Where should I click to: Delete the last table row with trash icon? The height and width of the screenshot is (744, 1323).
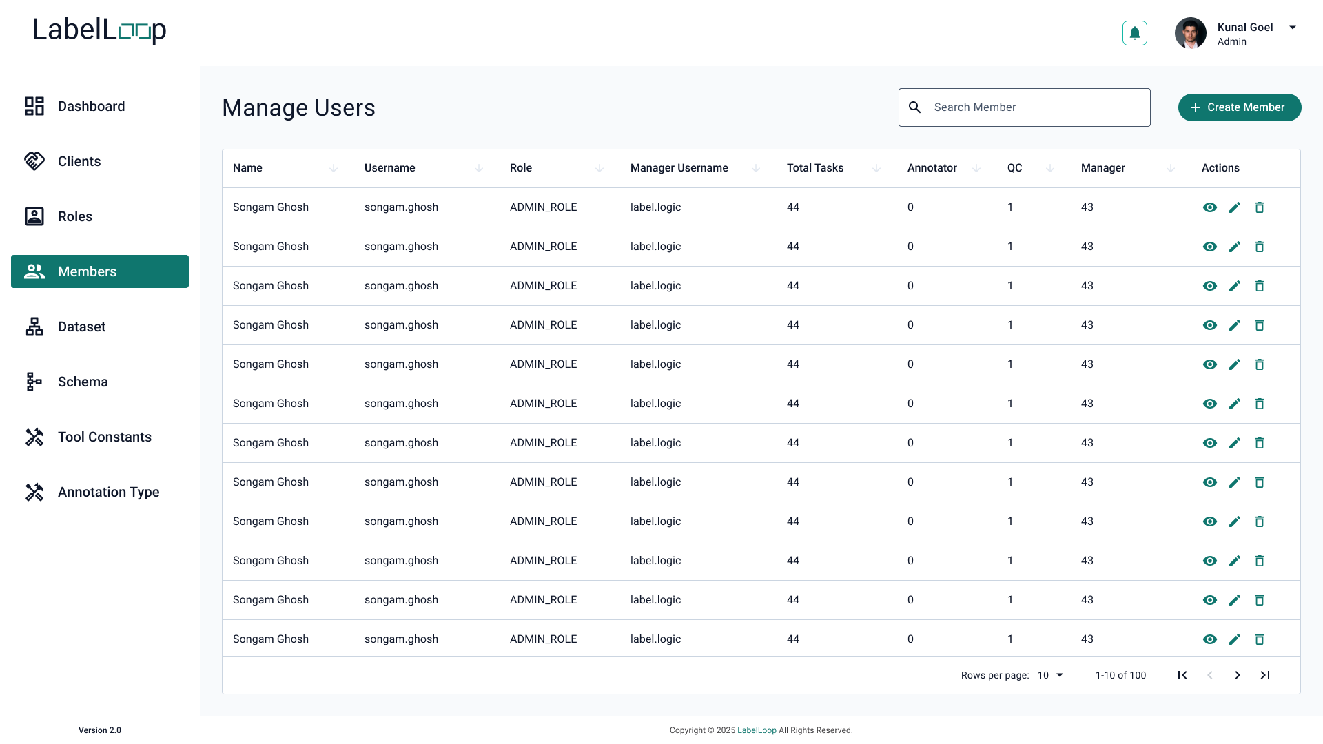point(1260,639)
